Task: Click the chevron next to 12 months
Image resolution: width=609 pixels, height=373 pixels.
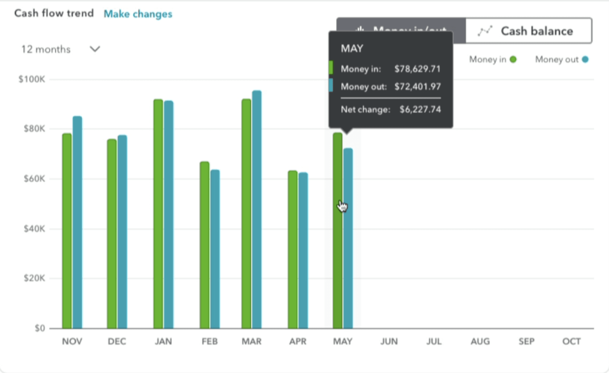Action: coord(95,49)
